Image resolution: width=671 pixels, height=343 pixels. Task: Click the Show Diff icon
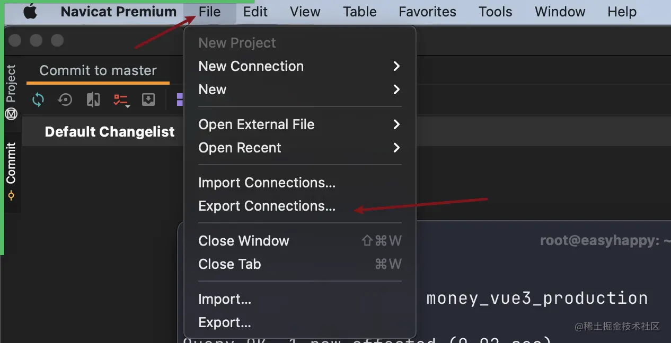pyautogui.click(x=93, y=100)
